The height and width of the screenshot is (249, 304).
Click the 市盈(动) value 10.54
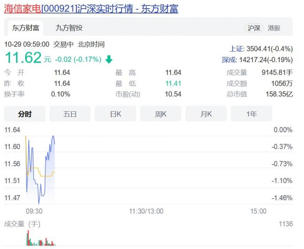pyautogui.click(x=173, y=94)
